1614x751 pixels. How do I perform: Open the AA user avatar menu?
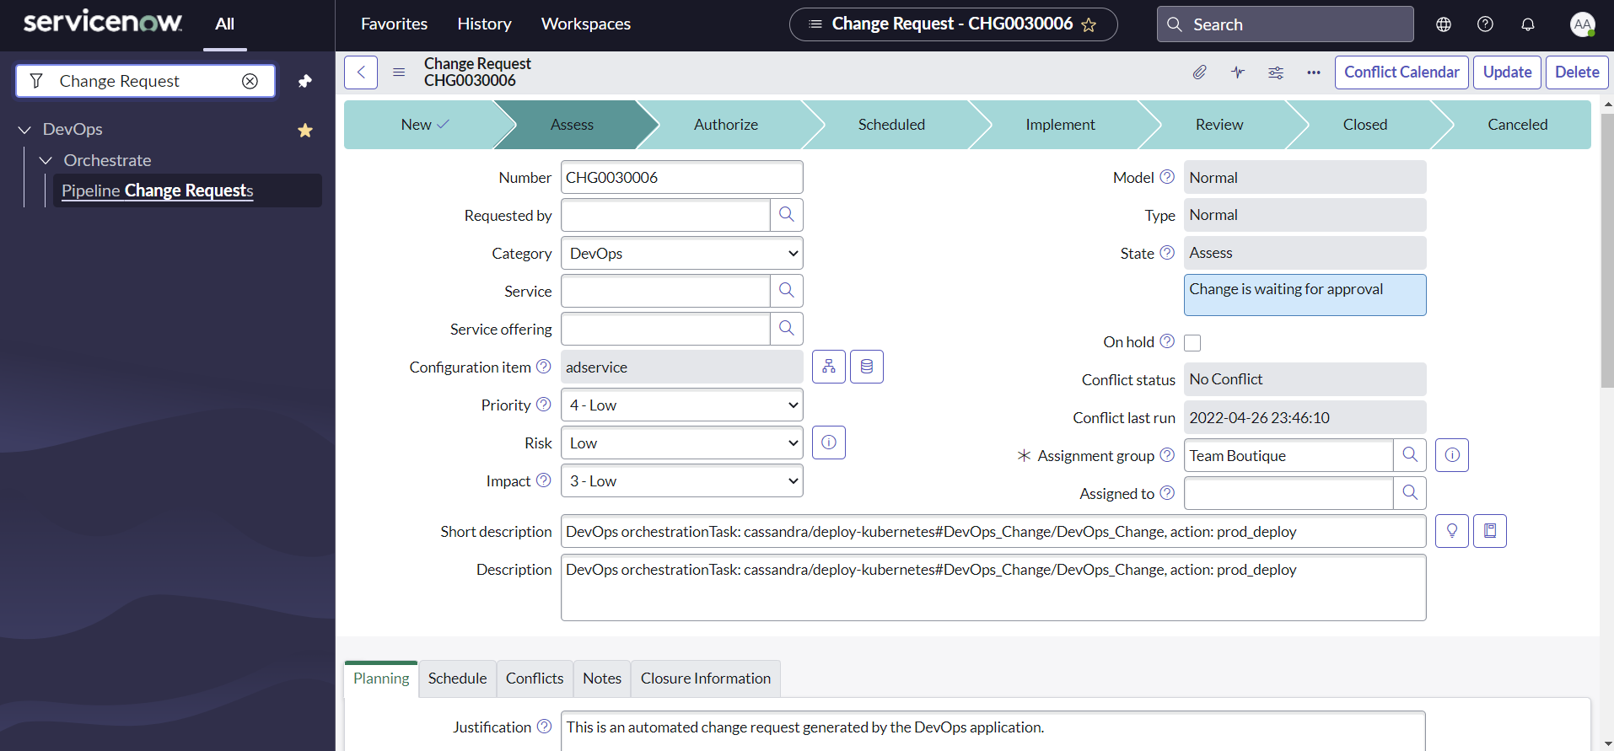(1582, 24)
